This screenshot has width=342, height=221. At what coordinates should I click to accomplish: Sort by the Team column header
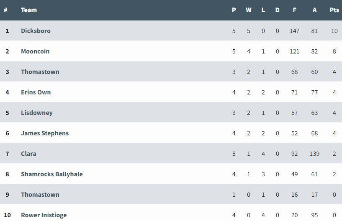click(29, 10)
